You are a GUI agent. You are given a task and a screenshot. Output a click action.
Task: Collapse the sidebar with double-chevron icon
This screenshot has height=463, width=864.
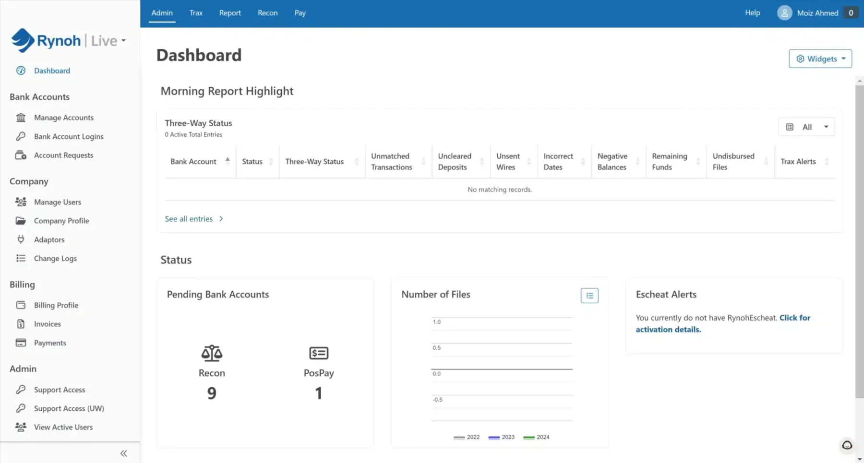(x=123, y=453)
